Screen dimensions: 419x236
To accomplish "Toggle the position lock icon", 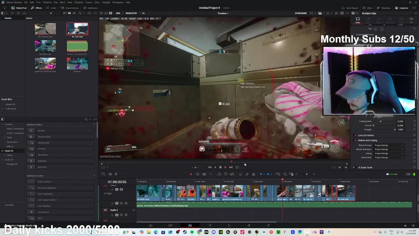I will pyautogui.click(x=253, y=174).
